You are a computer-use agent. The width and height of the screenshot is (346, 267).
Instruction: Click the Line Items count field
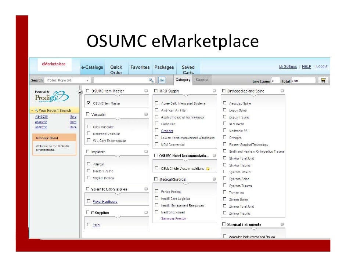275,81
